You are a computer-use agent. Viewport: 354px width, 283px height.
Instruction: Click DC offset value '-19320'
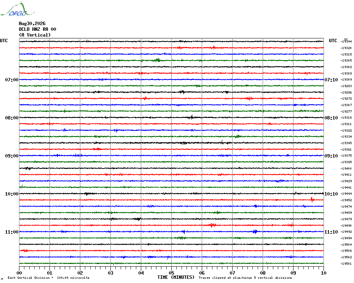(346, 48)
